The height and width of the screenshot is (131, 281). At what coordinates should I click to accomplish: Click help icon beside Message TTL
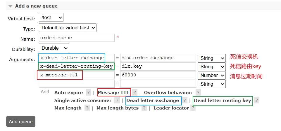(135, 93)
